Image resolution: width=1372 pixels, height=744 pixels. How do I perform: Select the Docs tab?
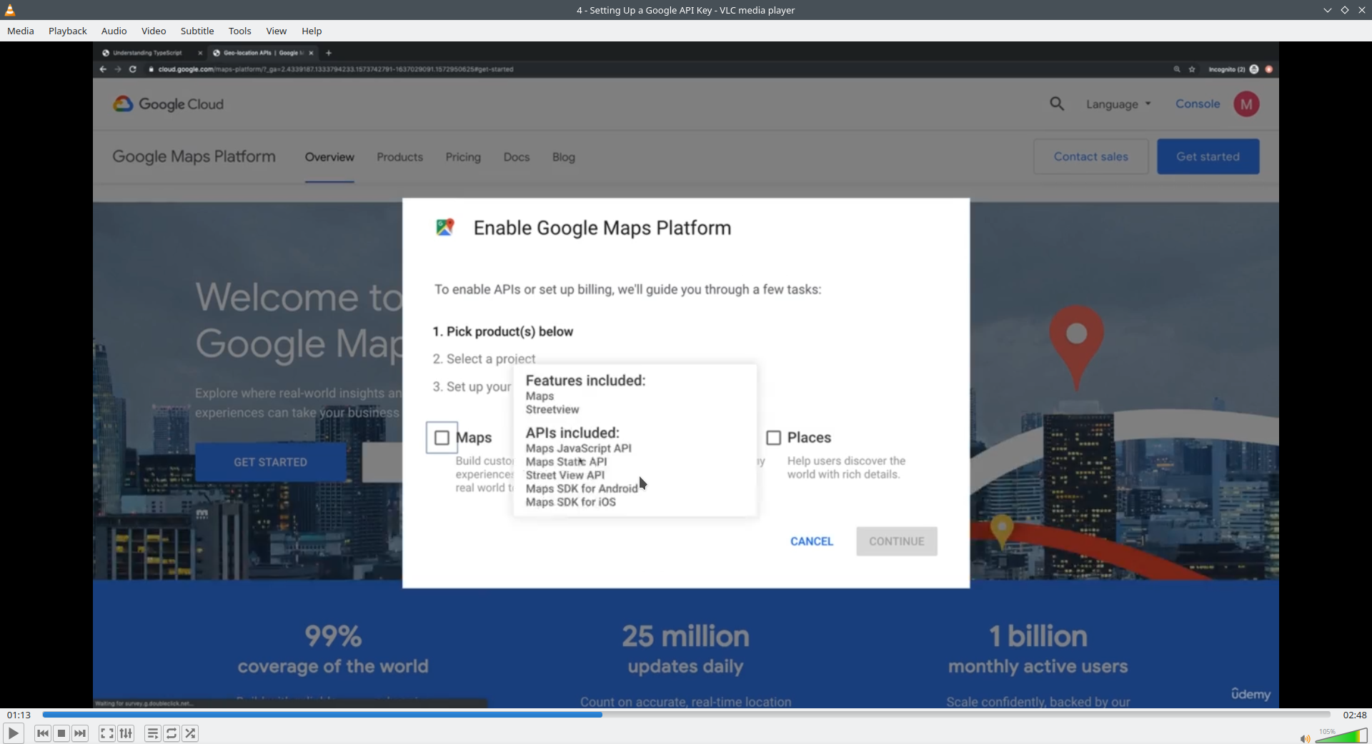coord(517,157)
